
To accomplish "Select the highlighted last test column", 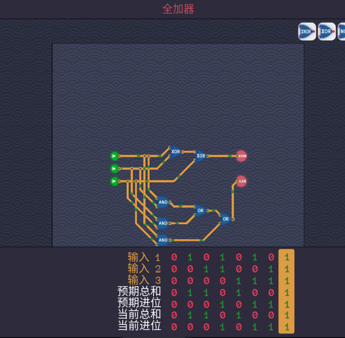I will tap(286, 291).
